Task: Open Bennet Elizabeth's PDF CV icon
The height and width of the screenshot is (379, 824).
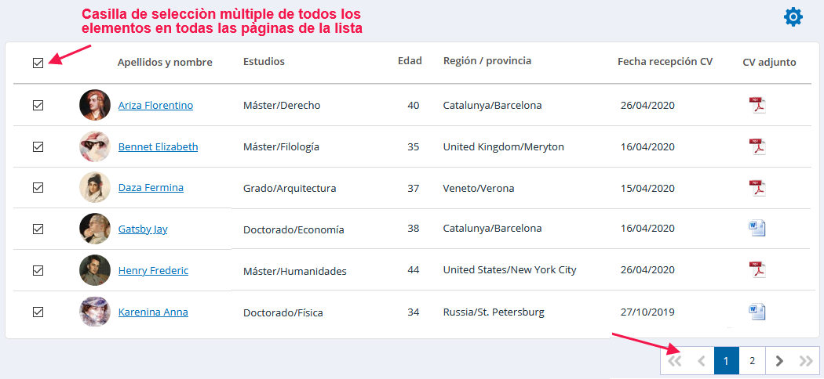Action: (x=757, y=146)
